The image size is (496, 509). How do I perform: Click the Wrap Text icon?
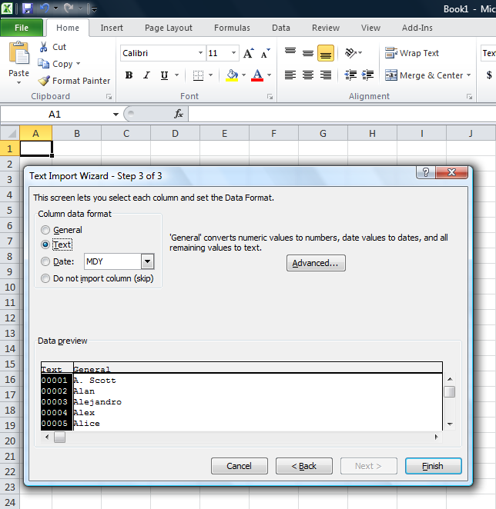coord(391,53)
